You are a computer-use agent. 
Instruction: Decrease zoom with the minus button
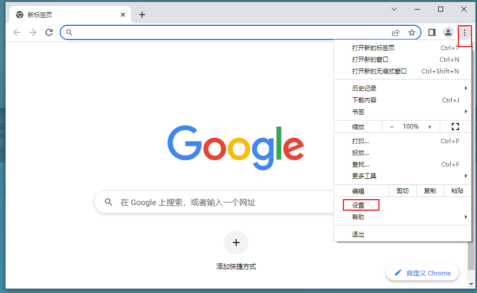click(x=392, y=127)
